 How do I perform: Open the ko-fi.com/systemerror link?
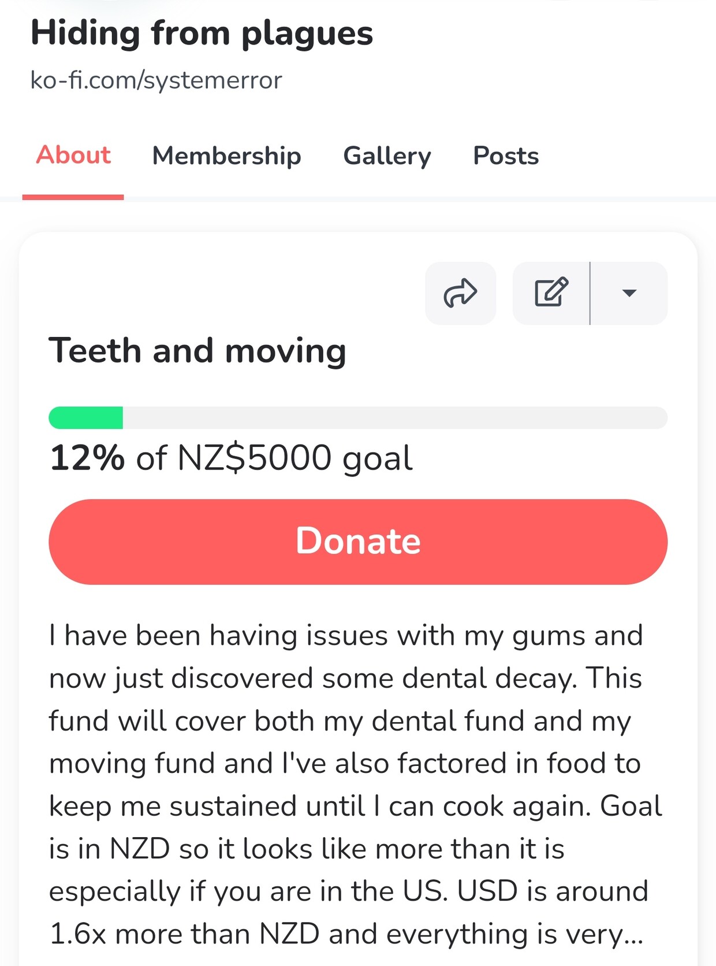(156, 80)
